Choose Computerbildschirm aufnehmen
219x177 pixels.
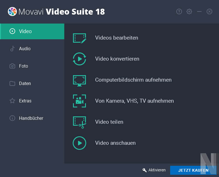(x=133, y=80)
